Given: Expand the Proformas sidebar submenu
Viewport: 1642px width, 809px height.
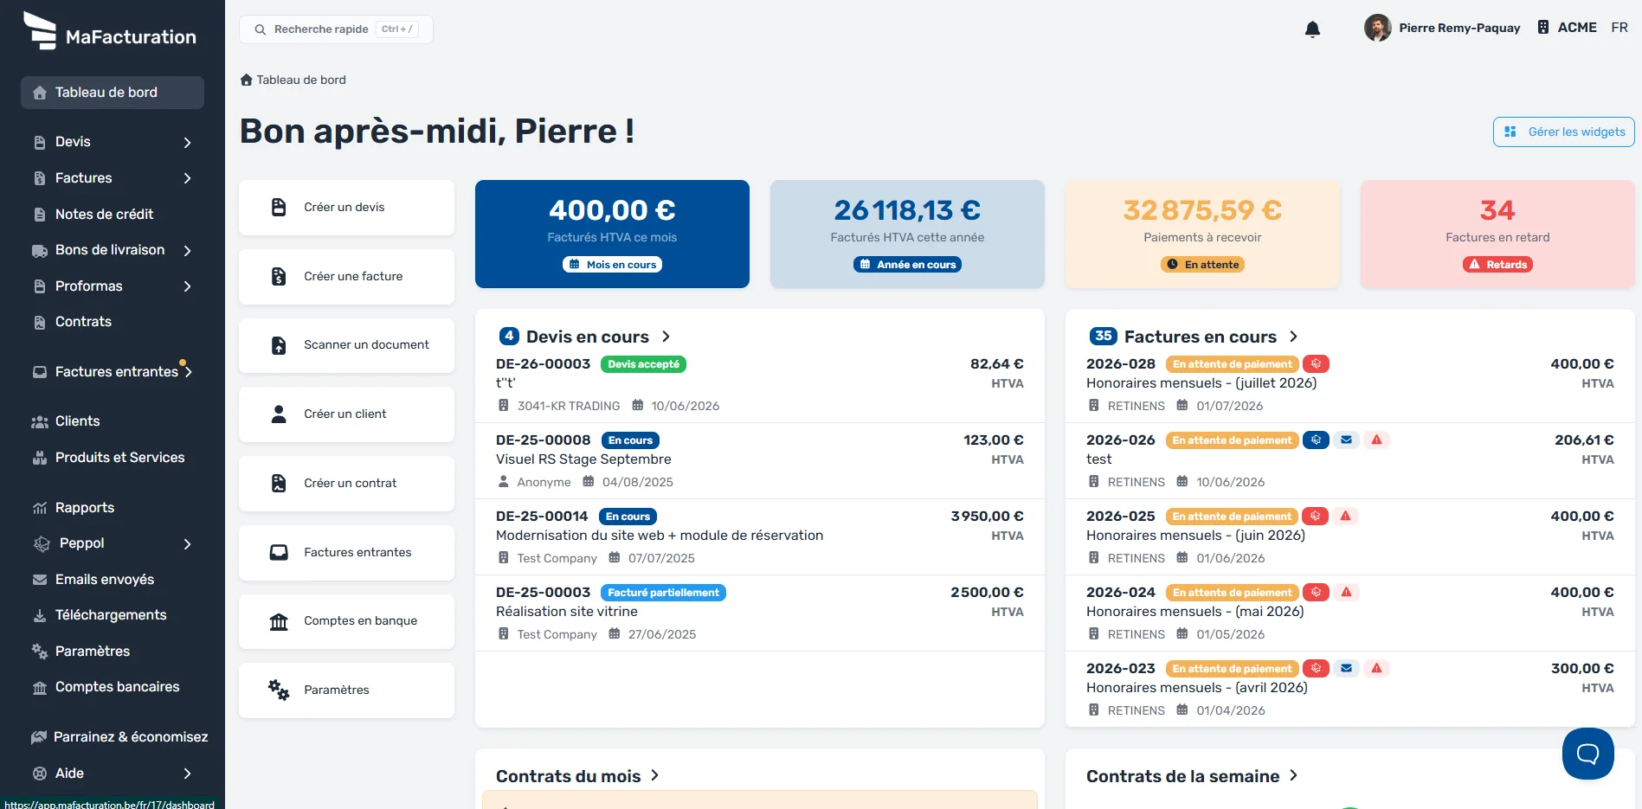Looking at the screenshot, I should 187,286.
